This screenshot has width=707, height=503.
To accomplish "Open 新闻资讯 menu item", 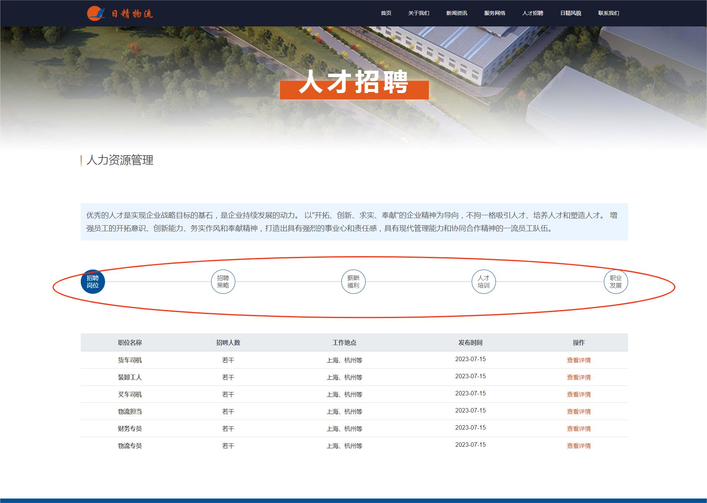I will [456, 13].
